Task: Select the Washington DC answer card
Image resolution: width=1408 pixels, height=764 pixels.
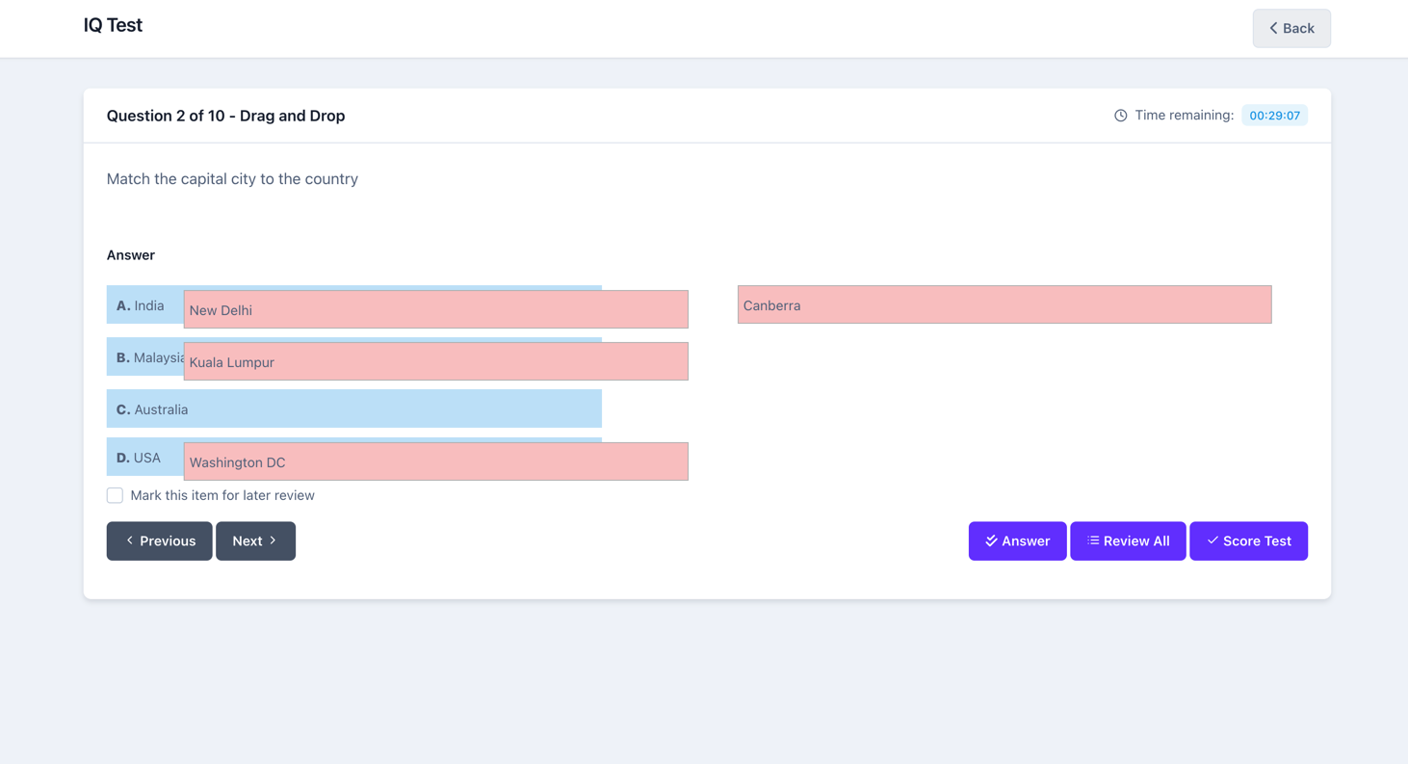Action: pyautogui.click(x=435, y=461)
